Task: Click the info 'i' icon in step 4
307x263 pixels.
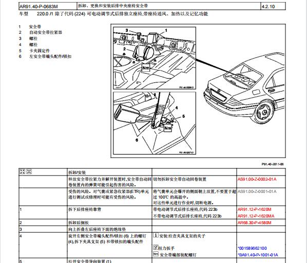Action: [156, 235]
